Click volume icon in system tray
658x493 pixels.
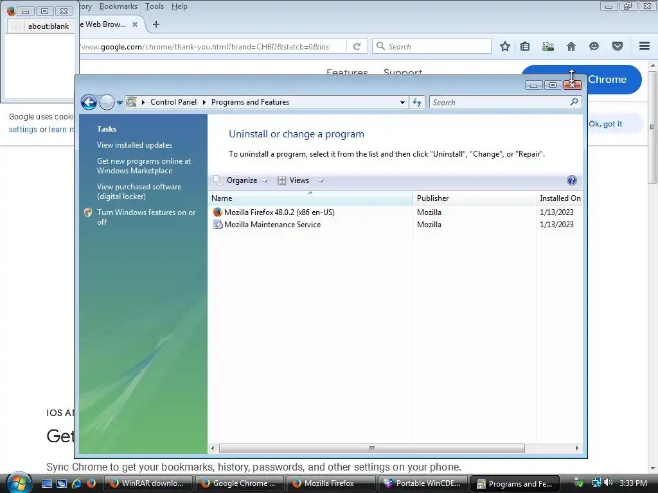pyautogui.click(x=608, y=483)
